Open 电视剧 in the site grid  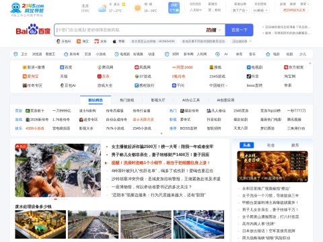tap(254, 67)
